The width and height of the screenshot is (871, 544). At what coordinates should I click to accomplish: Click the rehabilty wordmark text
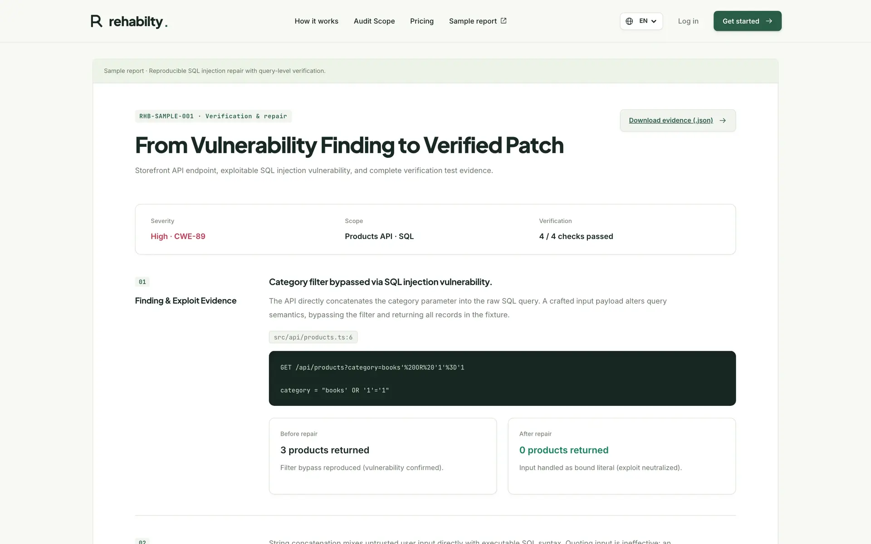point(138,21)
